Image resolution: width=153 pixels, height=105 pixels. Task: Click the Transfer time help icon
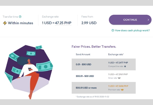20,17
